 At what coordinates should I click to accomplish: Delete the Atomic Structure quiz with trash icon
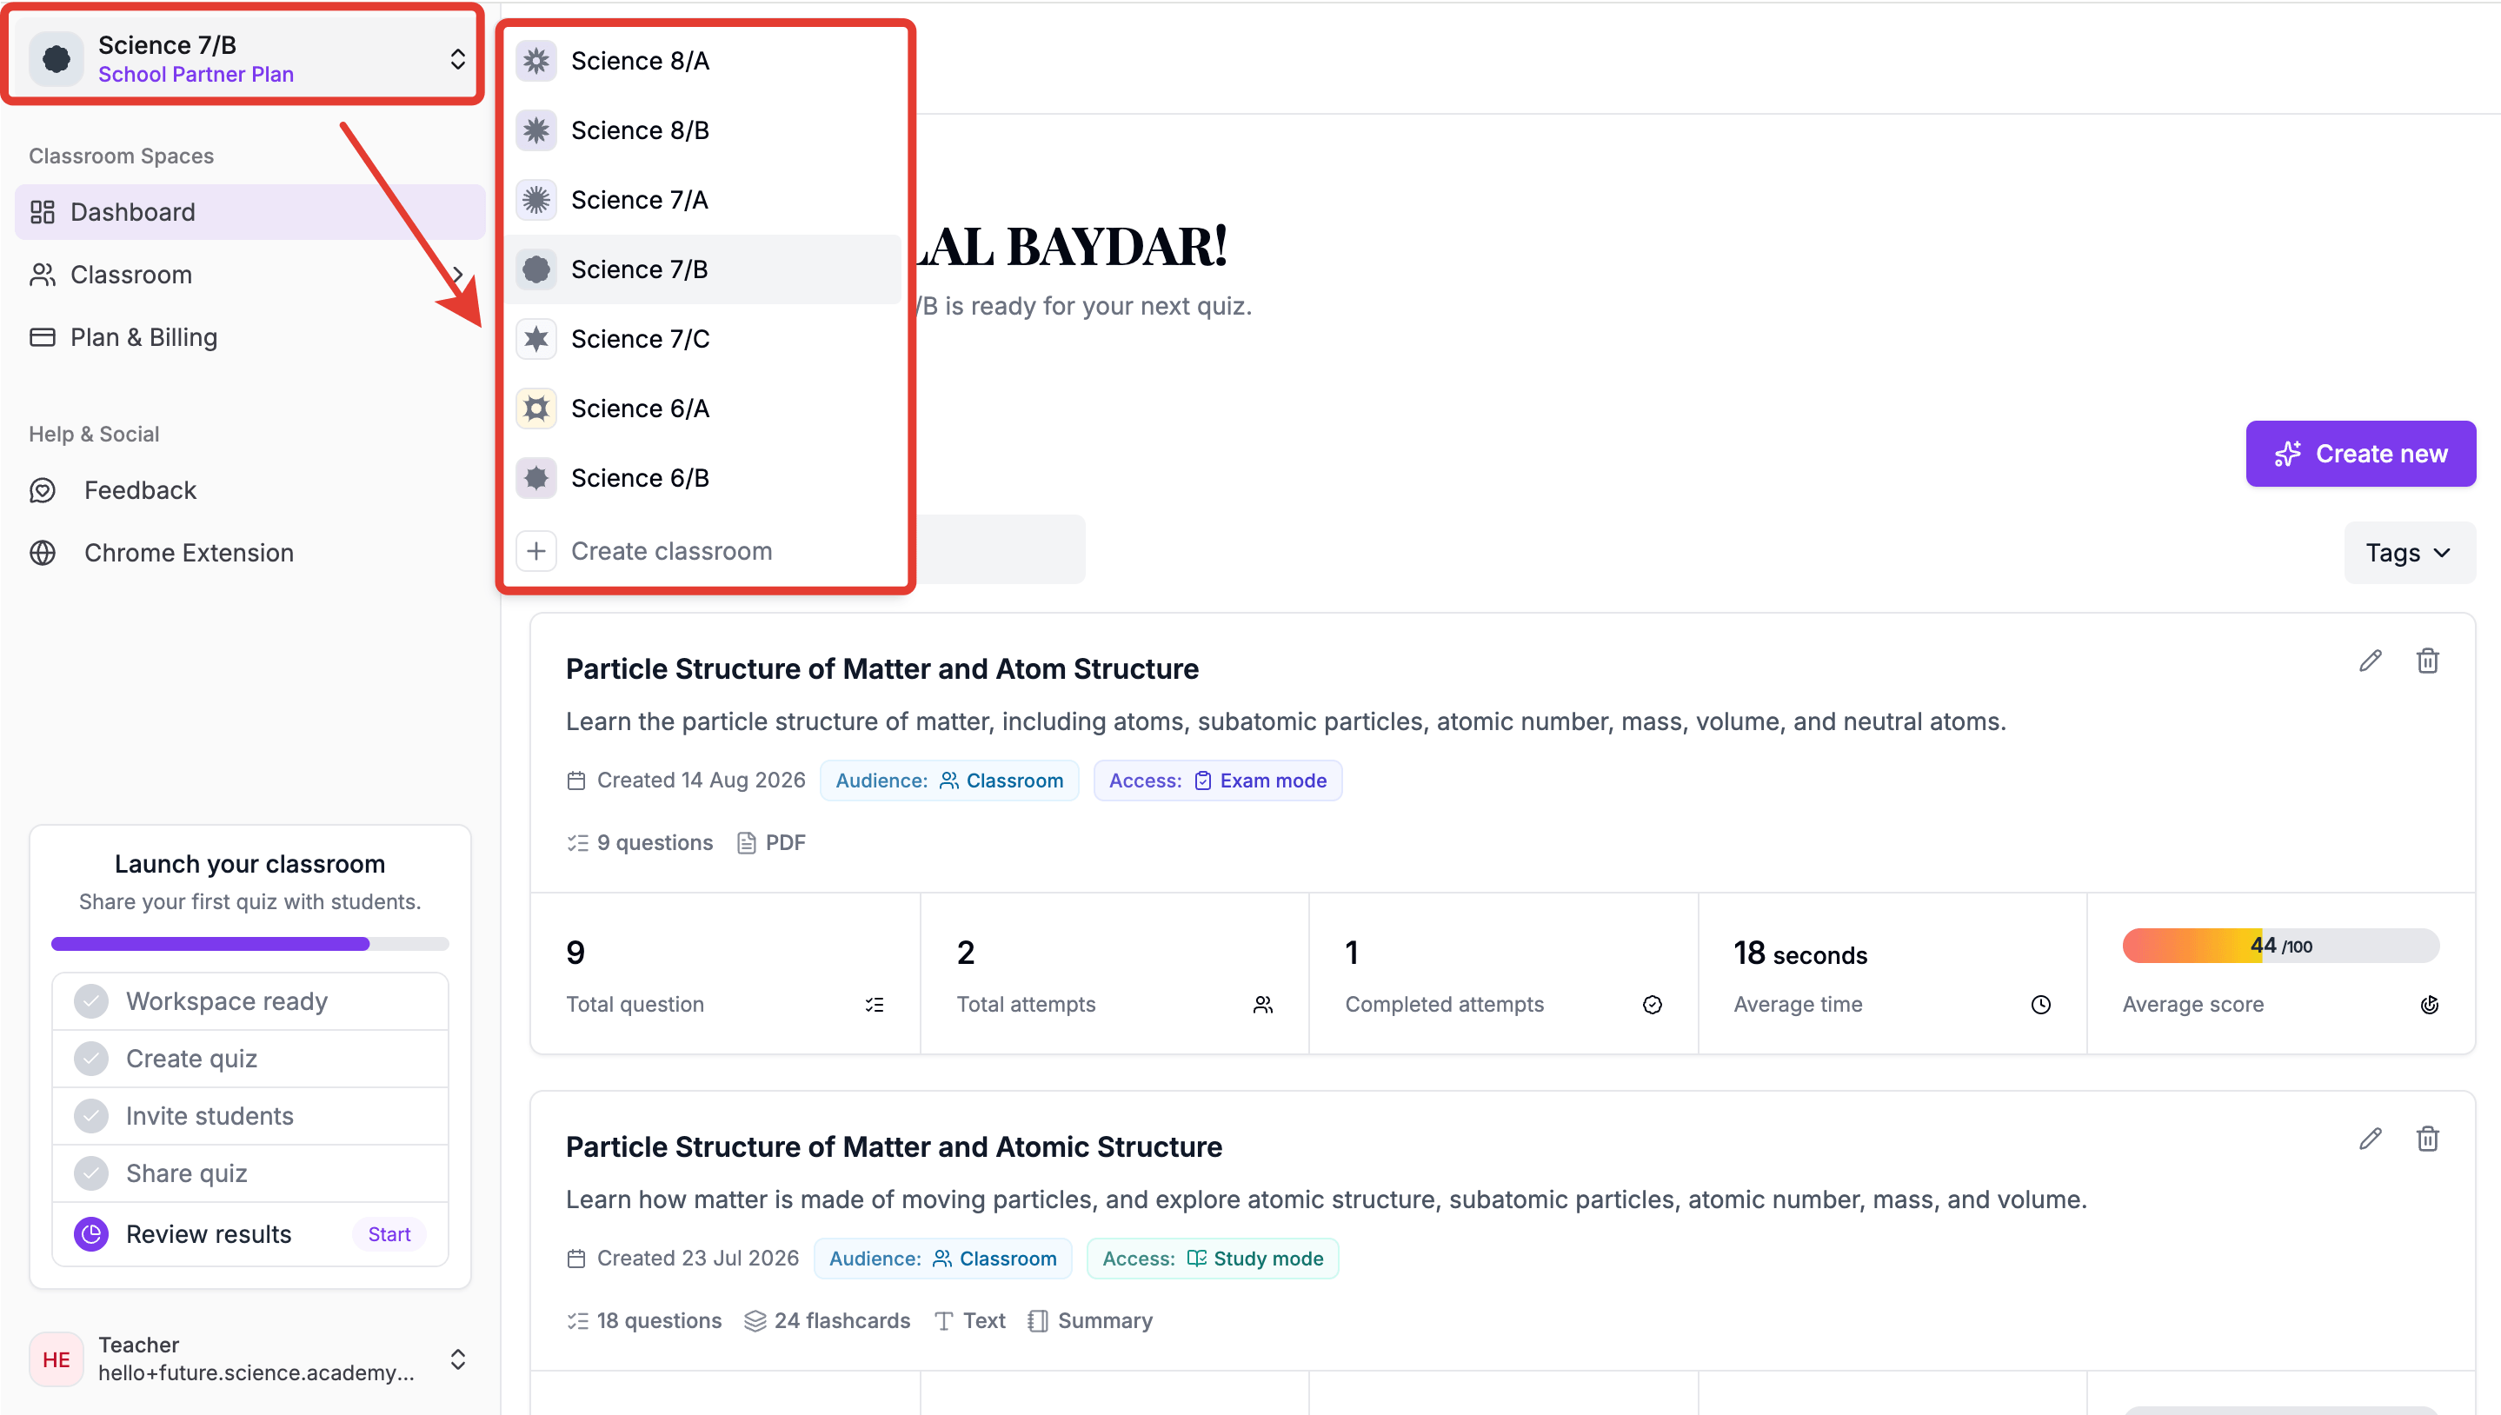pyautogui.click(x=2428, y=1139)
